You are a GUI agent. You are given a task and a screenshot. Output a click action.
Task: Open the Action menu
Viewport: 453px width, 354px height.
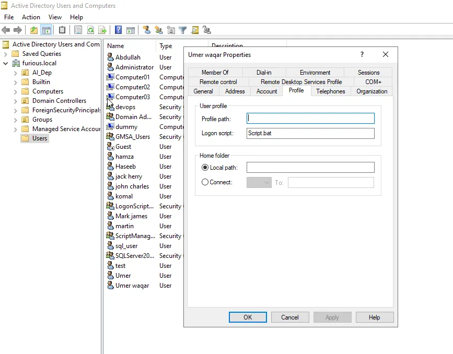coord(31,17)
